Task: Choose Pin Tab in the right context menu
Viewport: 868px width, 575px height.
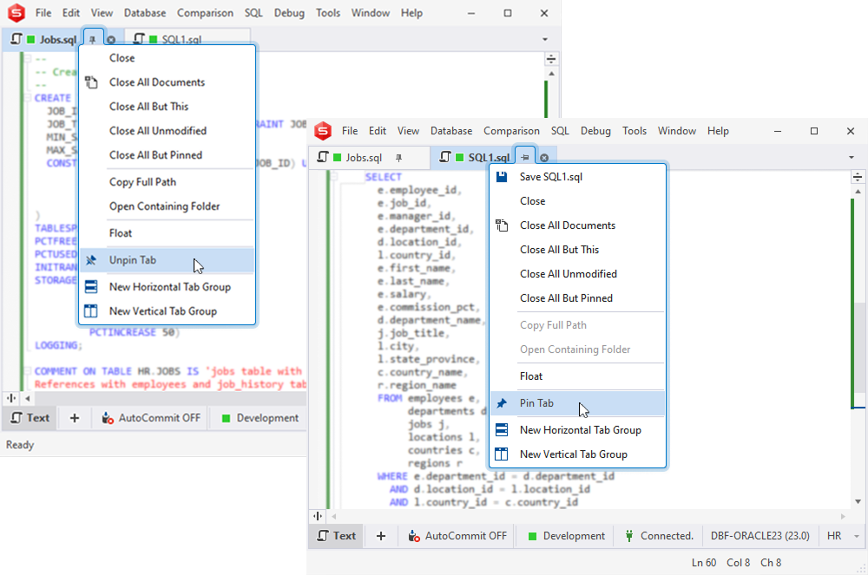Action: pyautogui.click(x=577, y=403)
